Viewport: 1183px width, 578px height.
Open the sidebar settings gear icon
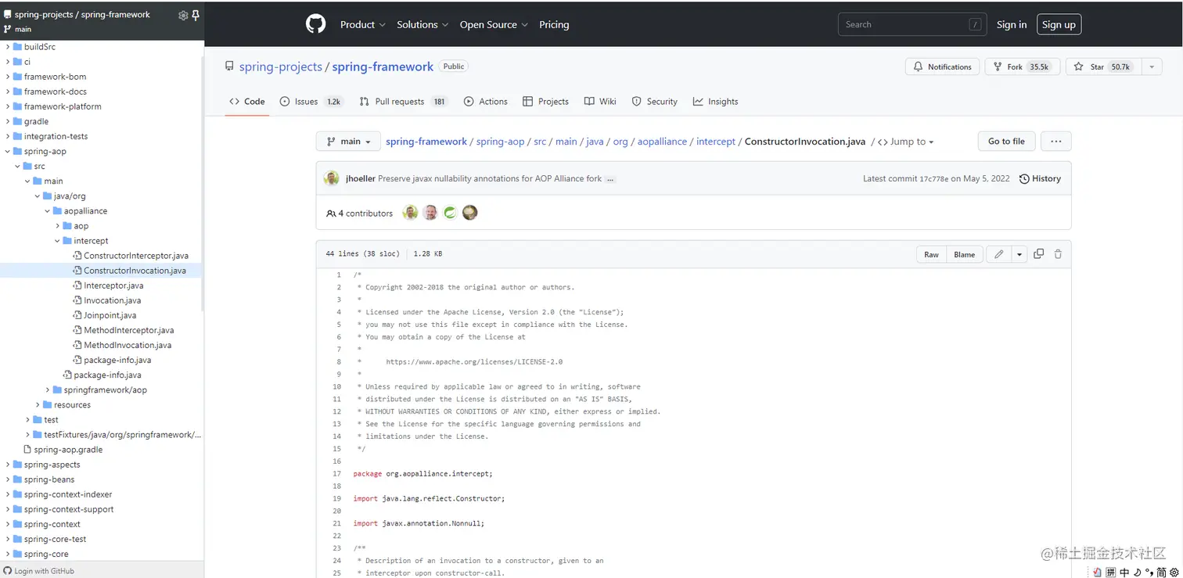click(183, 15)
